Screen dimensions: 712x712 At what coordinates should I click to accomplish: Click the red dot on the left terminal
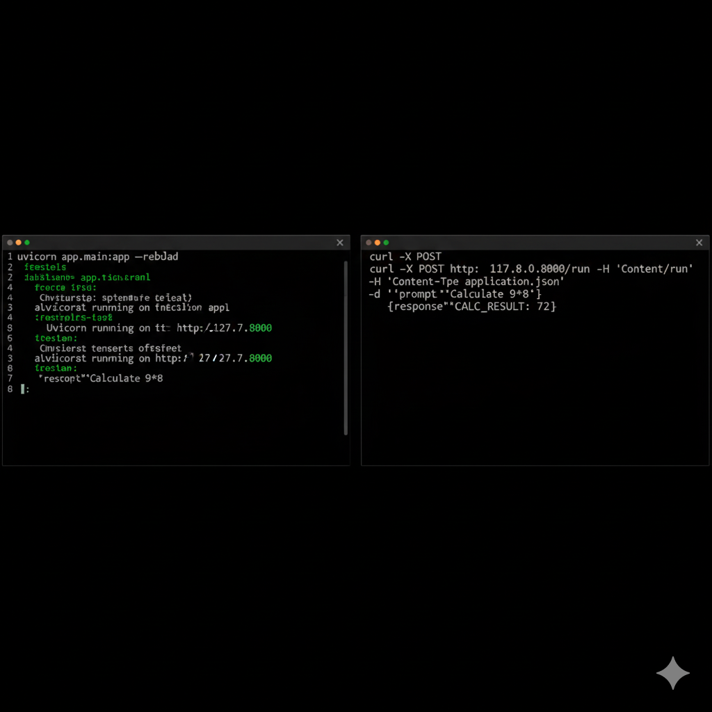coord(10,243)
